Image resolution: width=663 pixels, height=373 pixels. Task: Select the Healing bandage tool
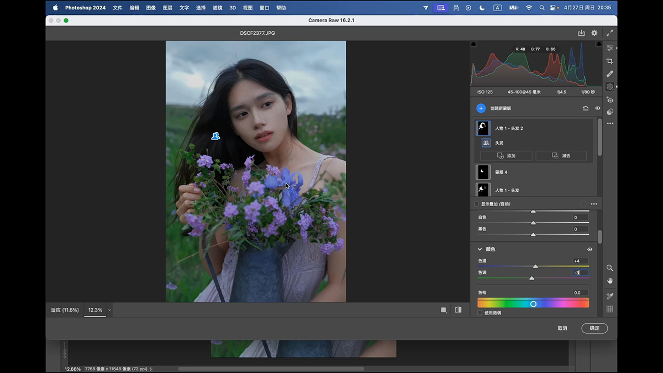pos(610,73)
